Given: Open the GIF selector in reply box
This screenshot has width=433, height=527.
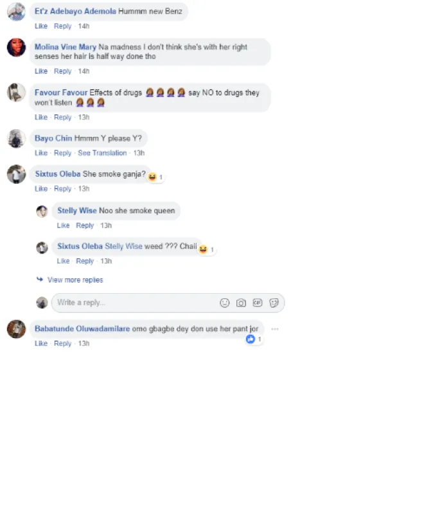Looking at the screenshot, I should pos(258,303).
